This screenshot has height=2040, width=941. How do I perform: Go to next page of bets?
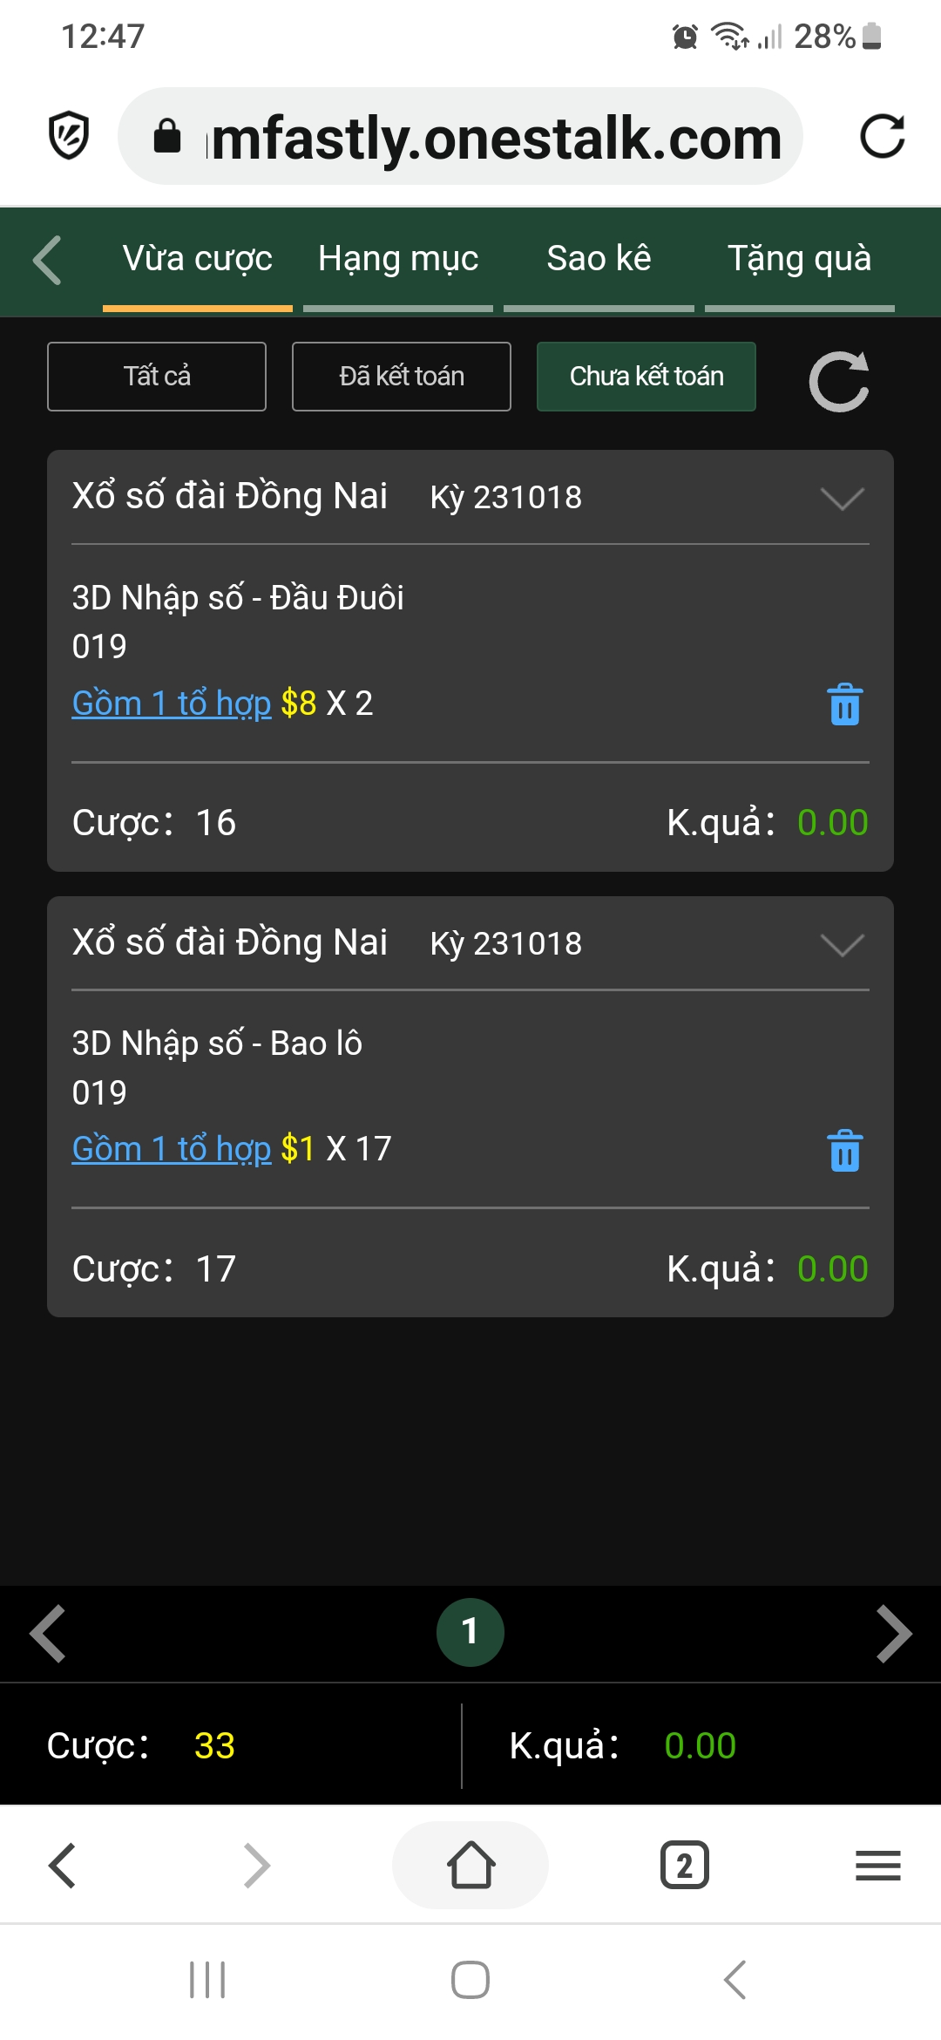pos(894,1633)
